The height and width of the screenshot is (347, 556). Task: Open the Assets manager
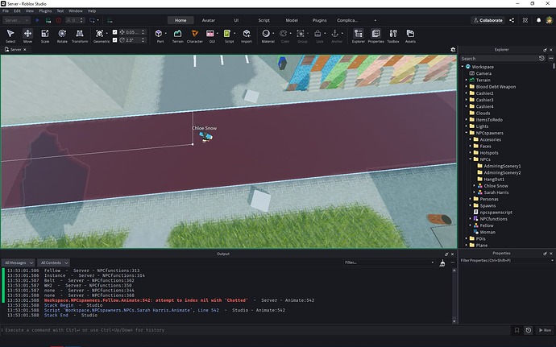coord(410,35)
